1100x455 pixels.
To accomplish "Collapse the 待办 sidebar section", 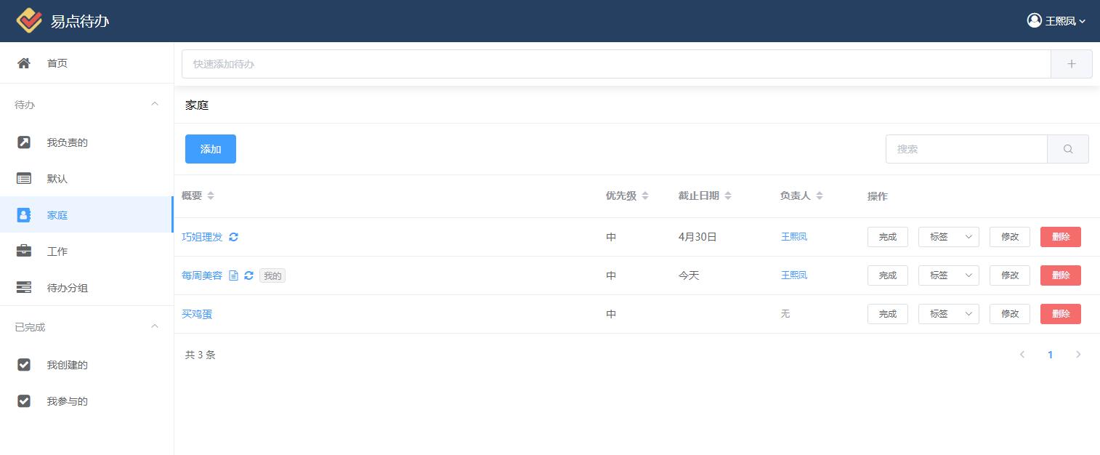I will [154, 105].
